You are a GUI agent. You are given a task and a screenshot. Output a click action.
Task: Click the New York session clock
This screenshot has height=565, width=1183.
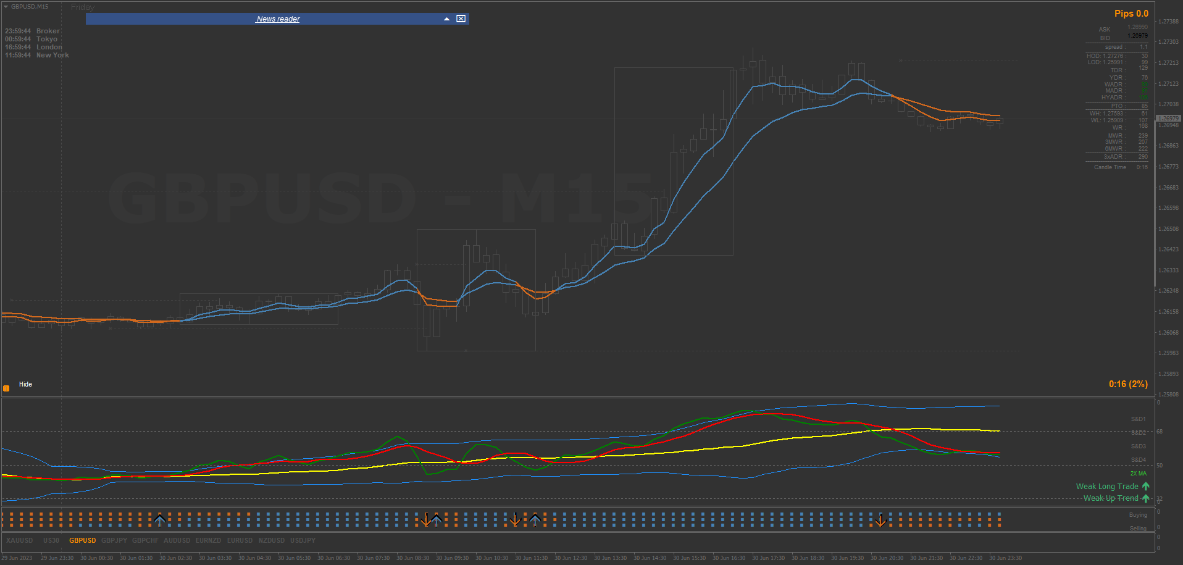(x=37, y=55)
